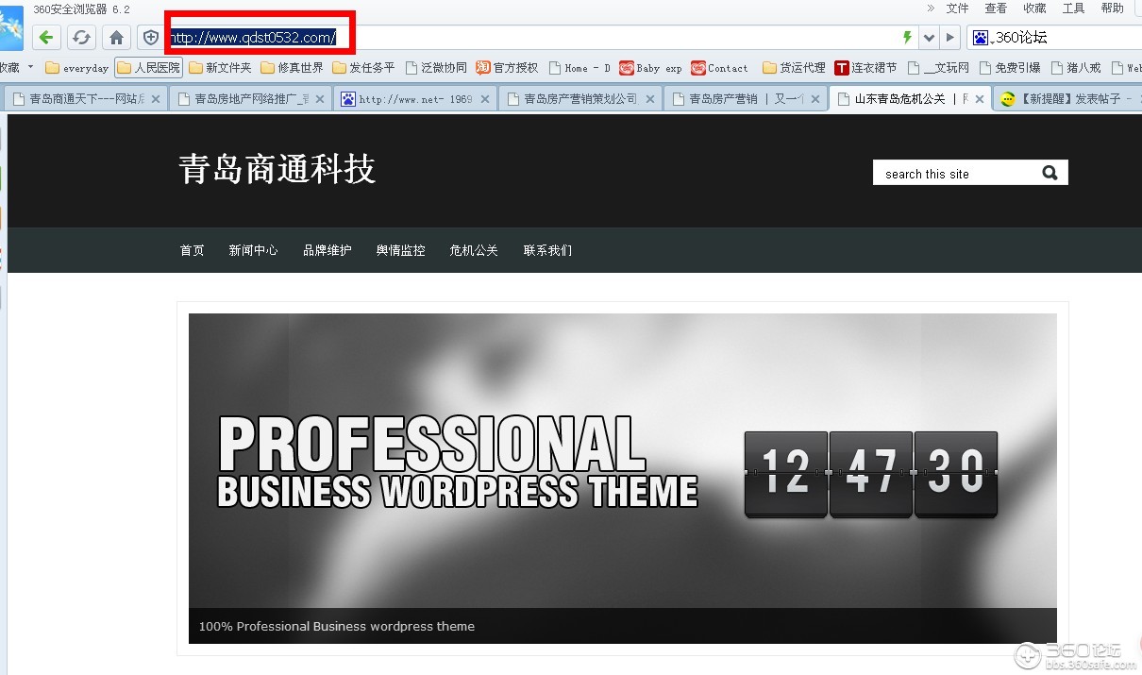Open the 官方授权 bookmark
Viewport: 1142px width, 675px height.
[x=507, y=68]
